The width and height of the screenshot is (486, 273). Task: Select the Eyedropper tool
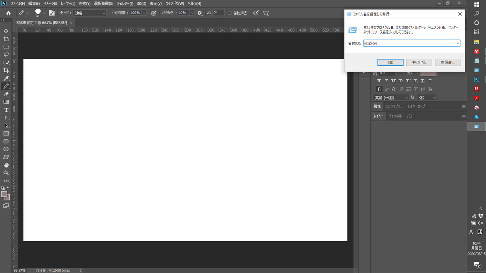coord(6,78)
